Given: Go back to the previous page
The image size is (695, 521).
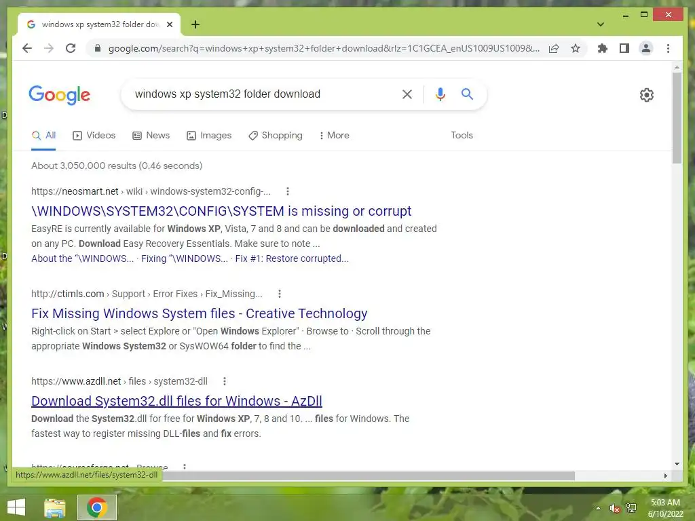Looking at the screenshot, I should point(27,48).
